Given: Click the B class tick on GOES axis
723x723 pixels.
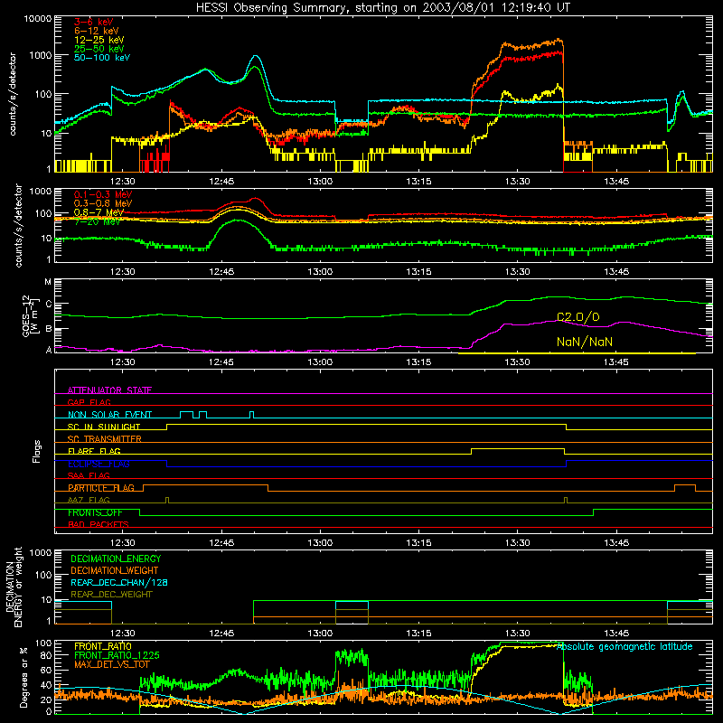Looking at the screenshot, I should coord(49,329).
